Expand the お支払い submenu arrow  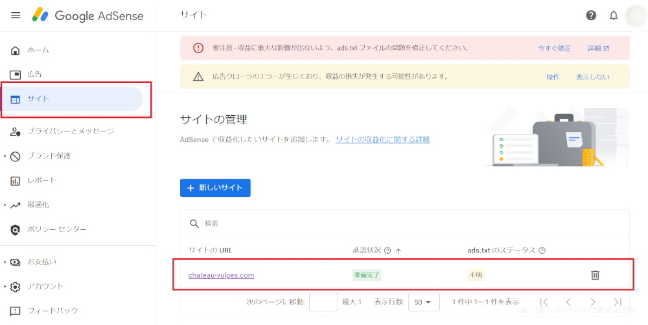point(5,262)
